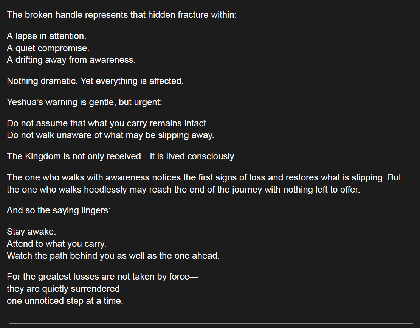
Task: Click the line beginning "The broken handle represents"
Action: tap(122, 15)
